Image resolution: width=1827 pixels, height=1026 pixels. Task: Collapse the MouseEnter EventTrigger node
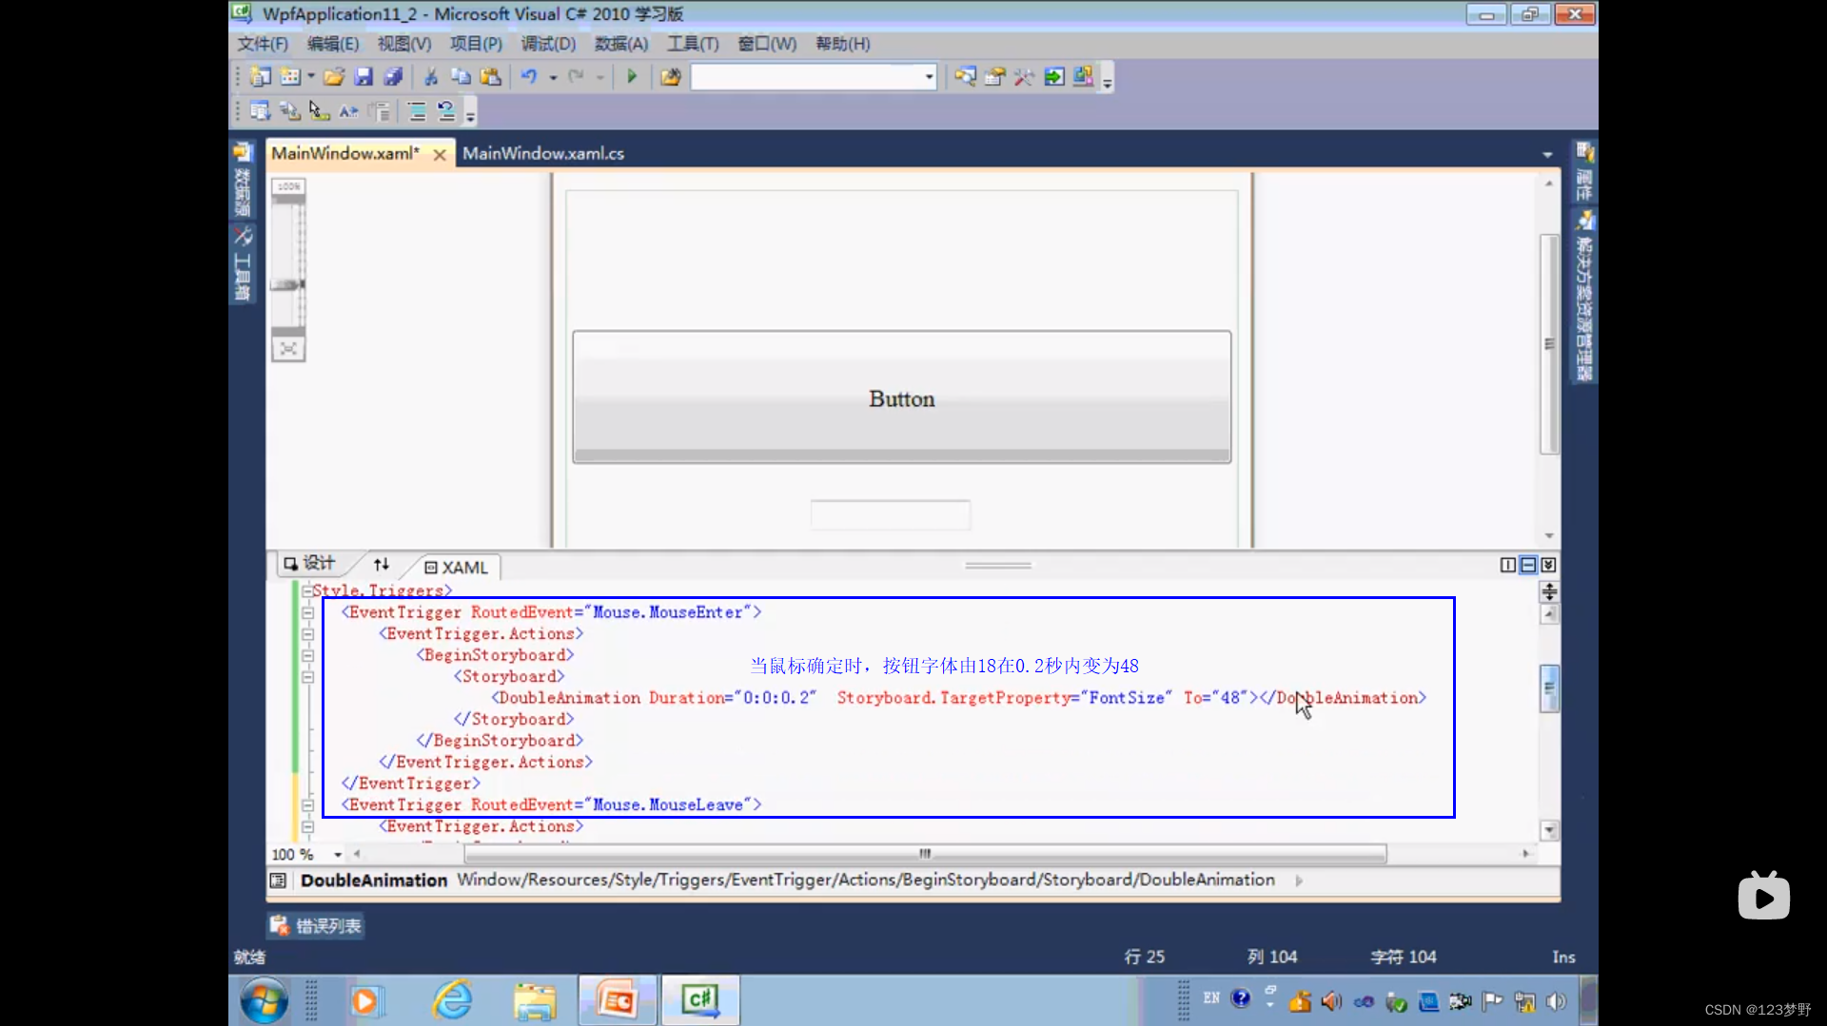[x=307, y=613]
